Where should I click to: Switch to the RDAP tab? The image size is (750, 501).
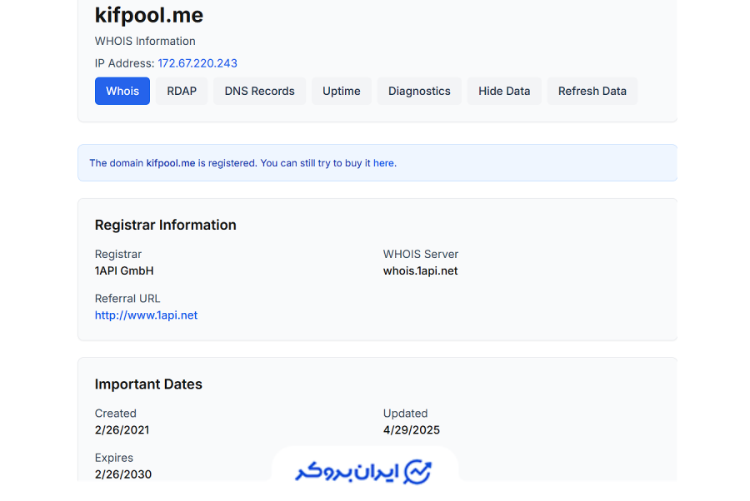tap(182, 91)
